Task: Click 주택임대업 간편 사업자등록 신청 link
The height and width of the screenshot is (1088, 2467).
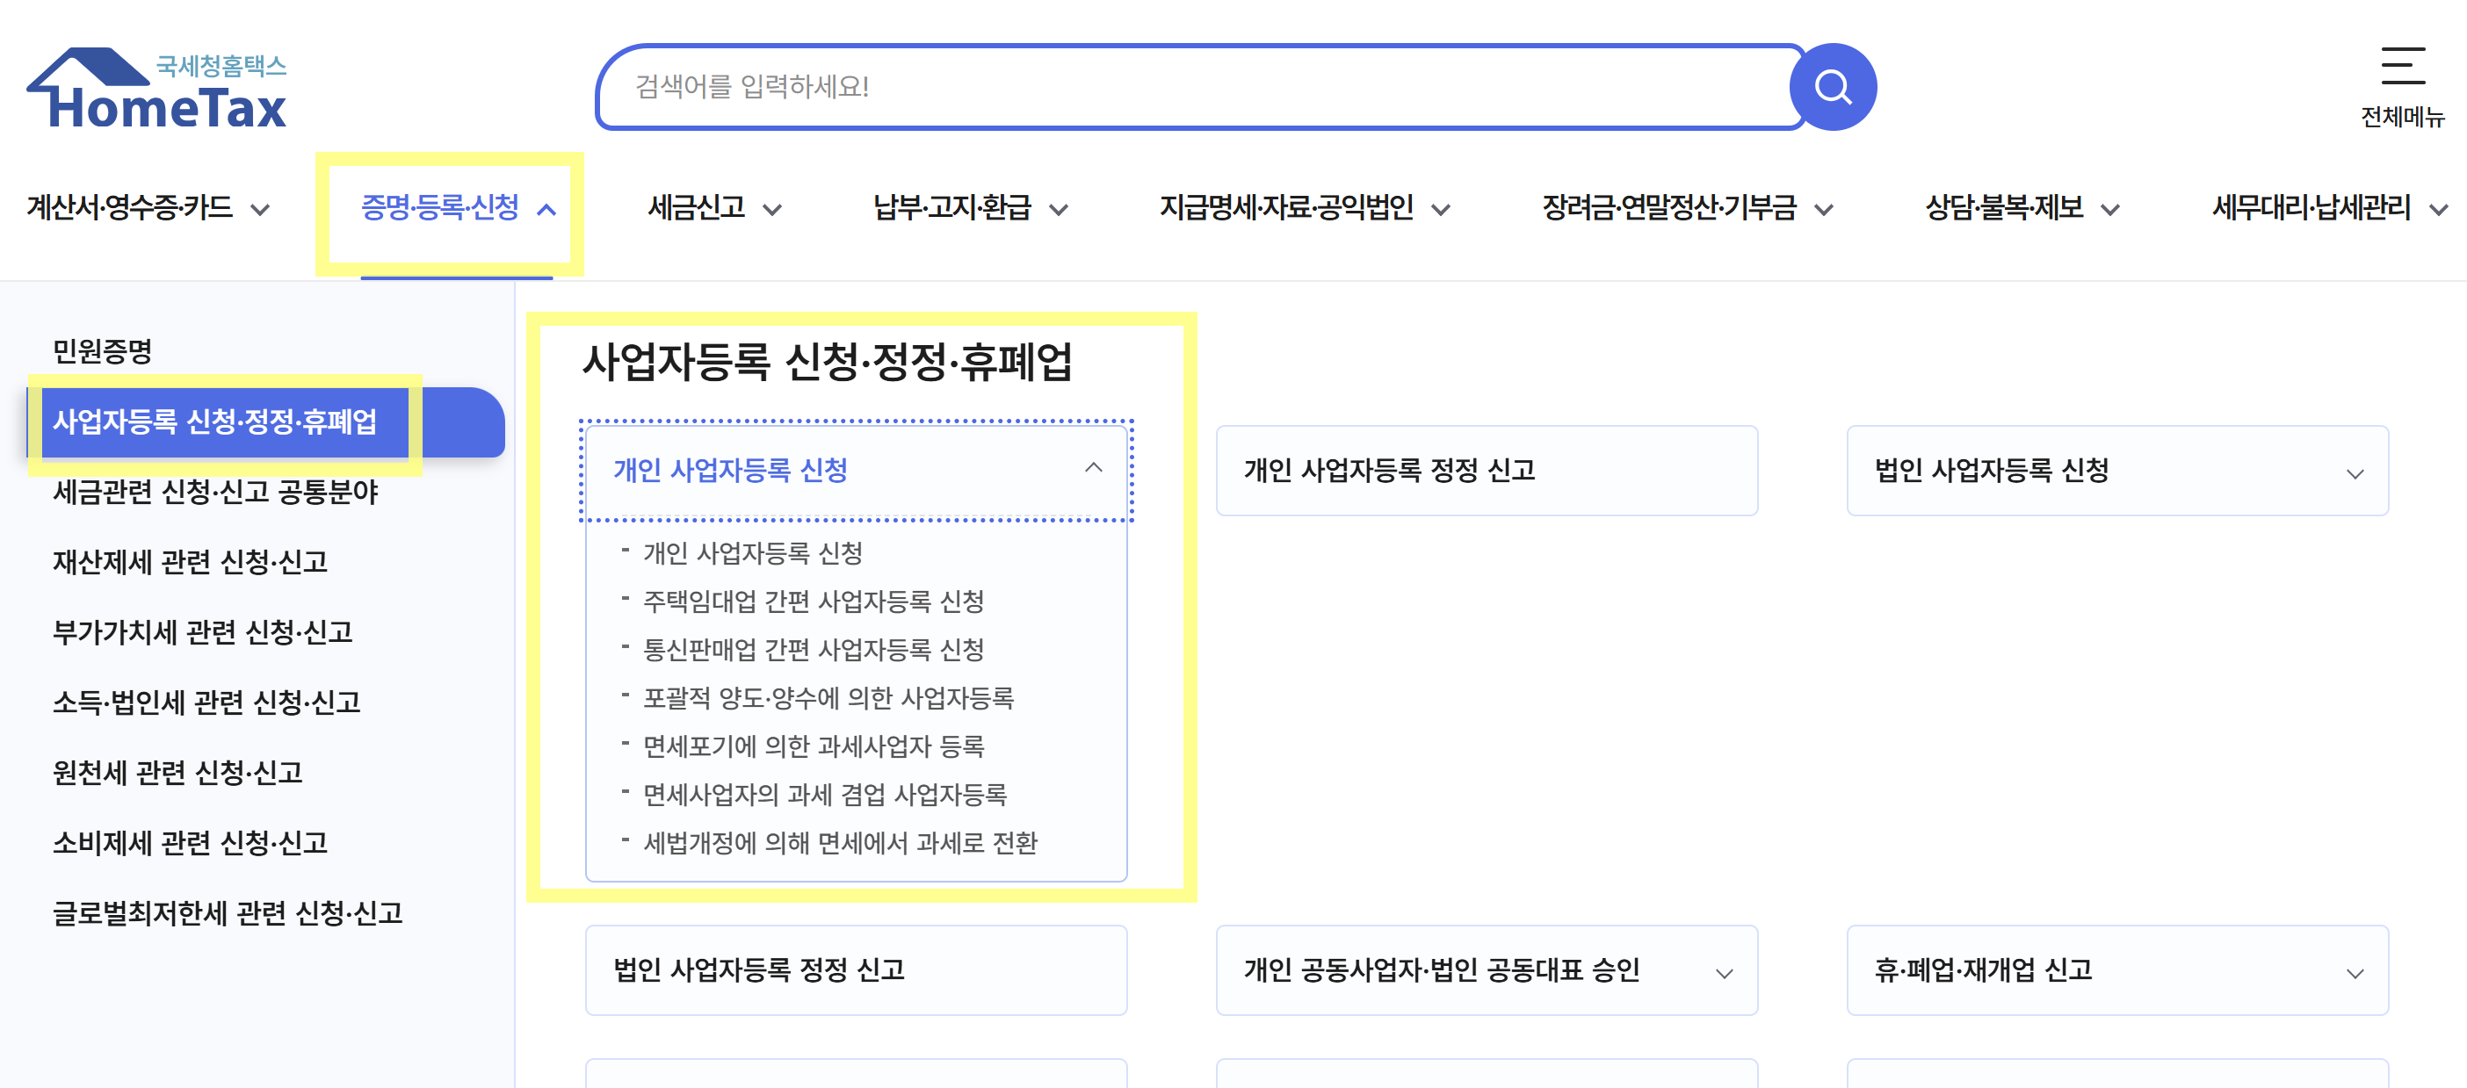Action: pos(813,601)
